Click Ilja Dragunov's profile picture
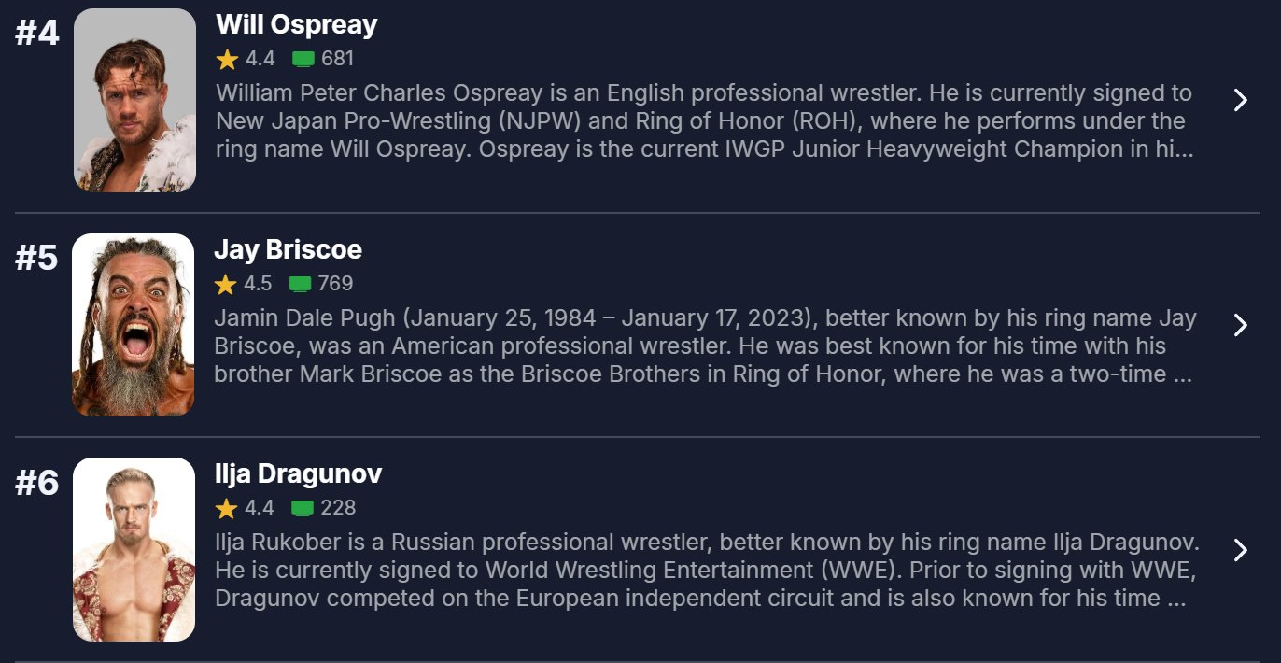1281x663 pixels. tap(134, 549)
